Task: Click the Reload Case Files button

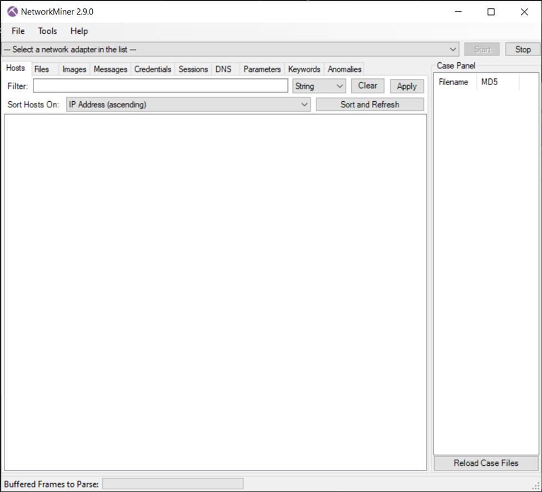Action: (x=486, y=463)
